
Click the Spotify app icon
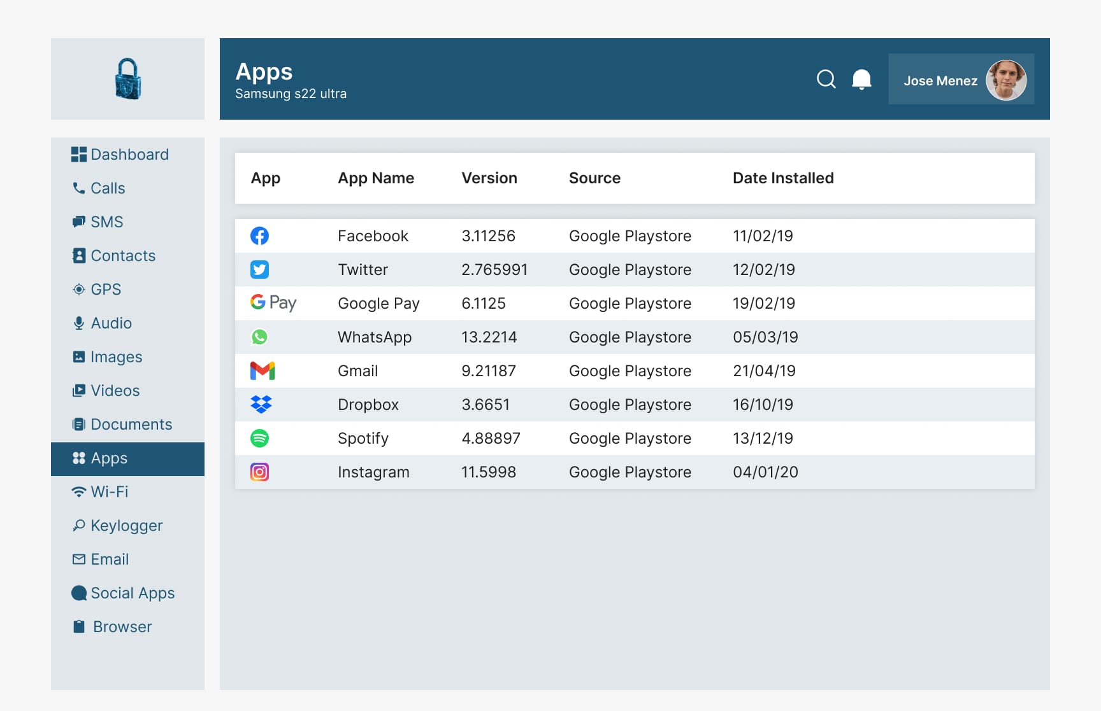[259, 439]
